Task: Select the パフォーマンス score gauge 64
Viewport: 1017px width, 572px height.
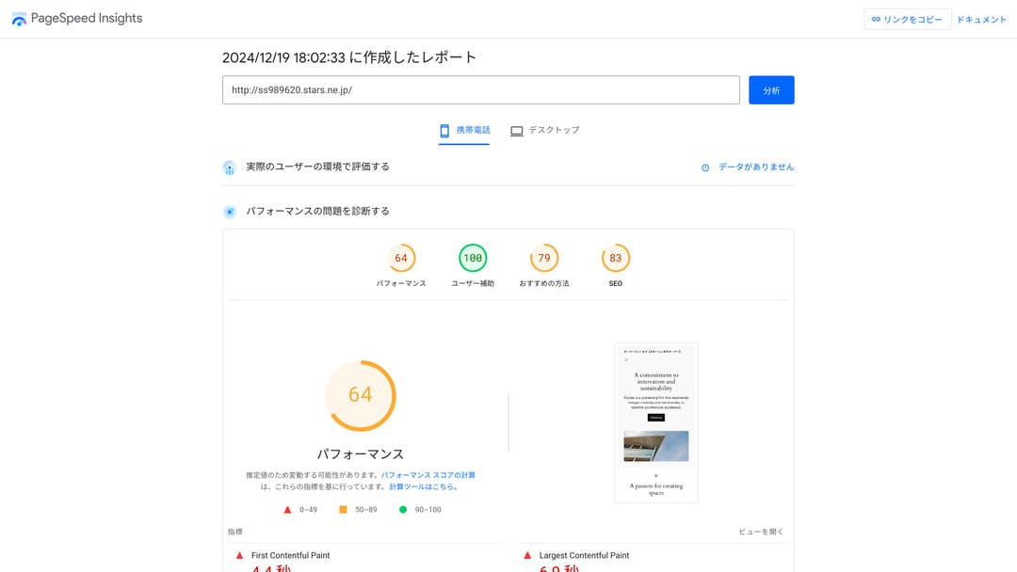Action: (401, 258)
